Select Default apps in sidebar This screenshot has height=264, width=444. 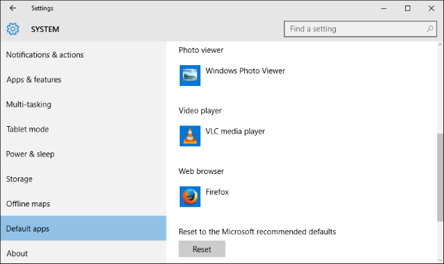coord(83,229)
